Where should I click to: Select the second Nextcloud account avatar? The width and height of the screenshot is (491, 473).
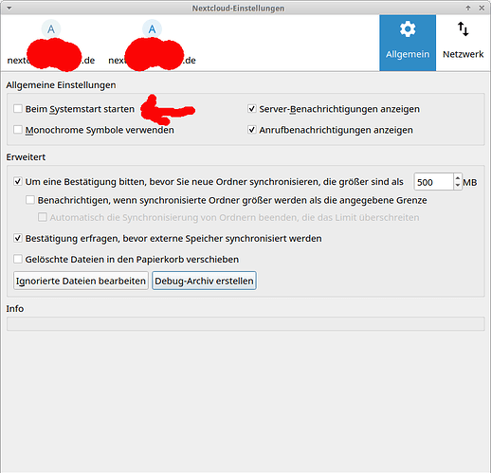pyautogui.click(x=152, y=29)
